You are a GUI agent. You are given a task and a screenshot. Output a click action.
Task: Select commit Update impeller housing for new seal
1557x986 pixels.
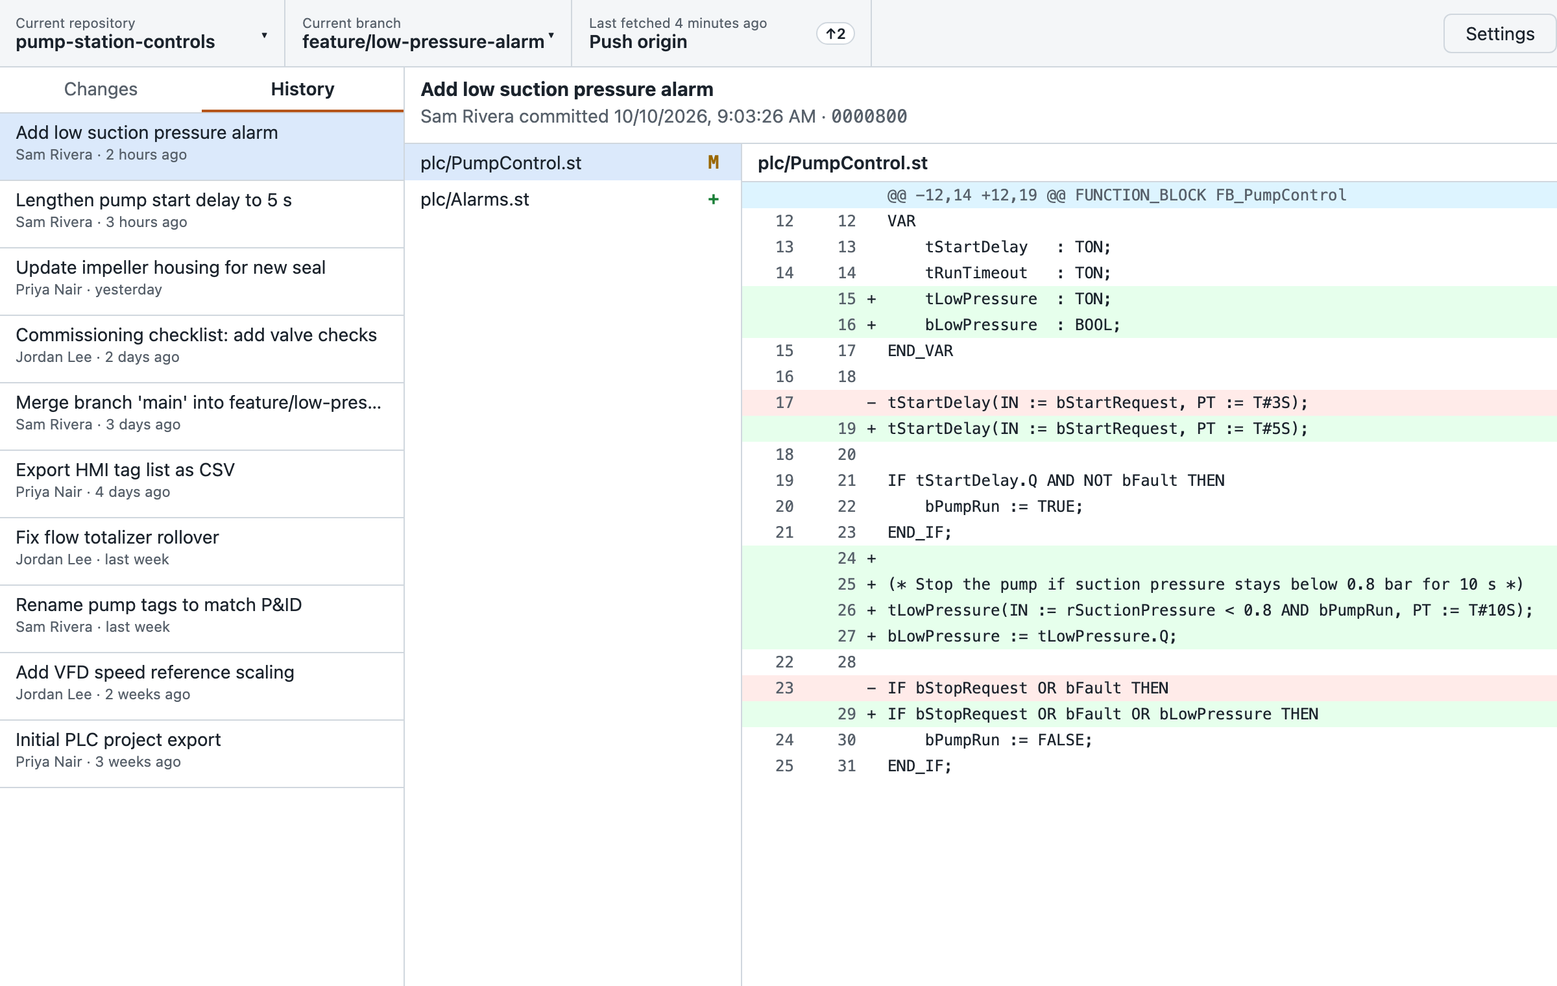tap(202, 281)
